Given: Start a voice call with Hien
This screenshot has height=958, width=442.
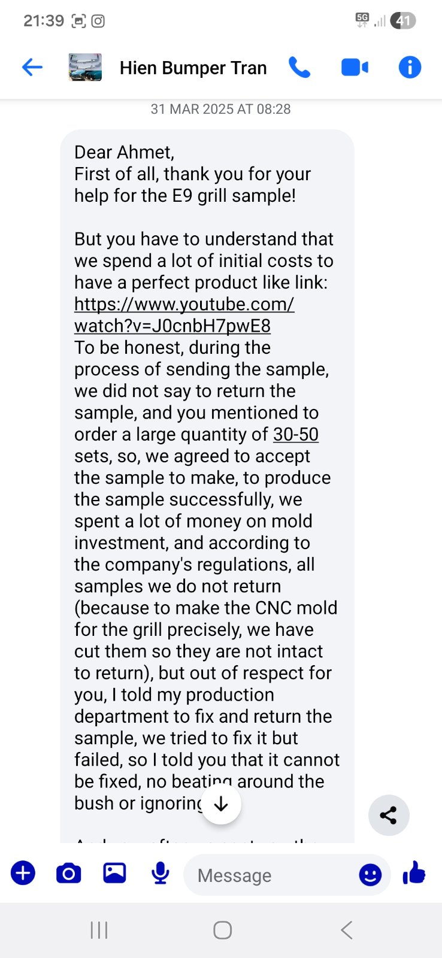Looking at the screenshot, I should (299, 68).
